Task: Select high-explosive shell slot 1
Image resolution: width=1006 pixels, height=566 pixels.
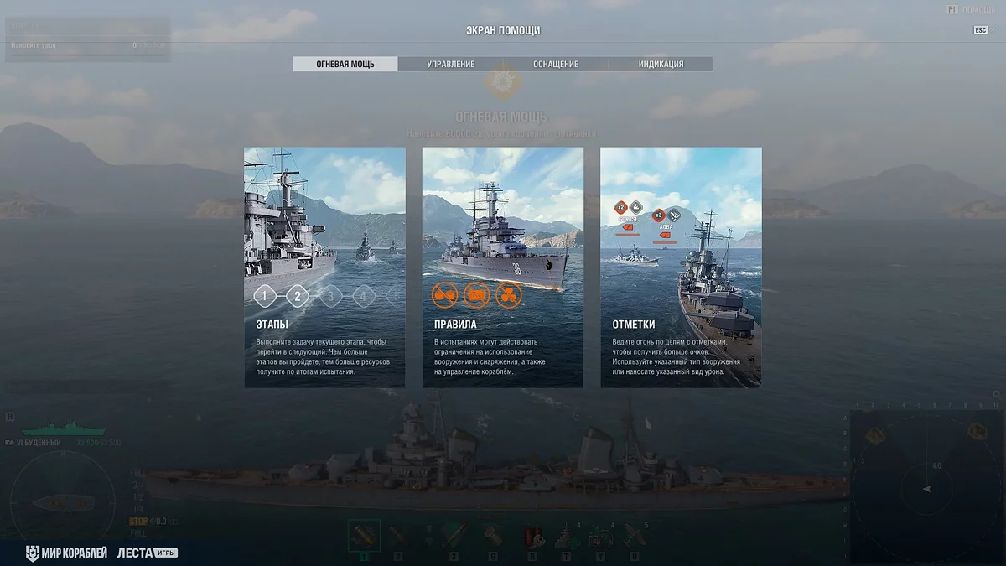Action: (364, 536)
